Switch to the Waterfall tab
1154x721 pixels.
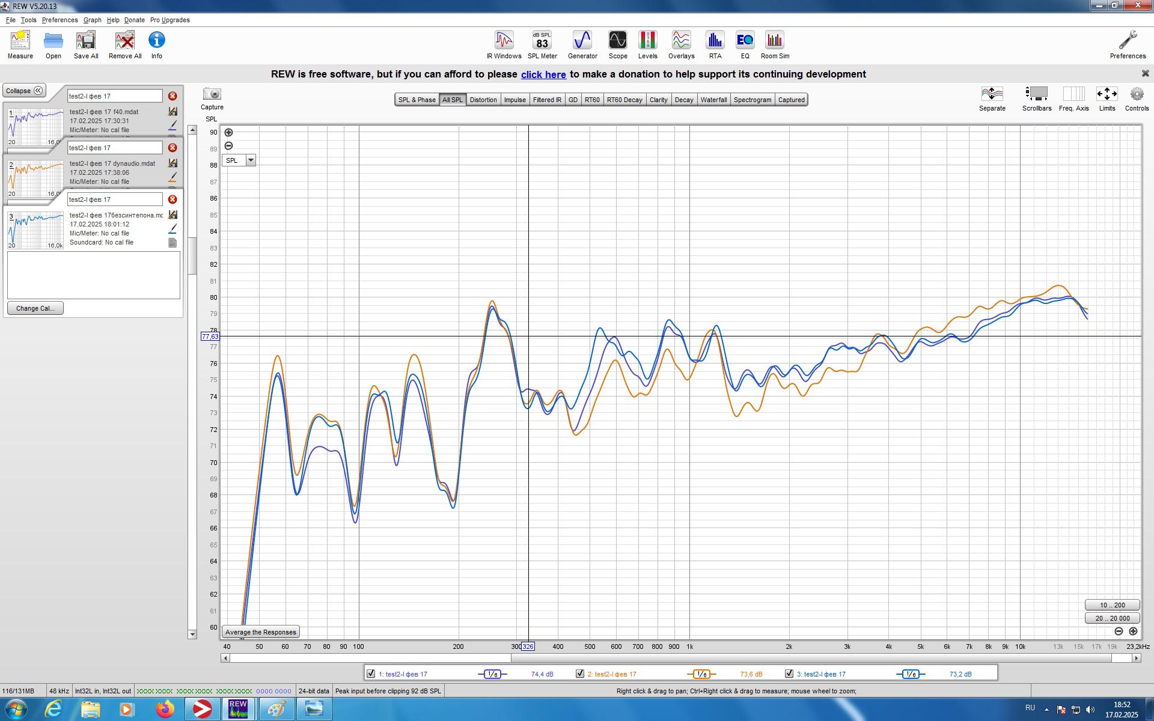[x=713, y=100]
